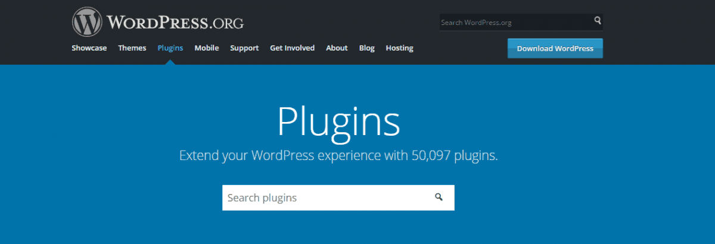Go to the Themes page
Image resolution: width=715 pixels, height=244 pixels.
132,48
